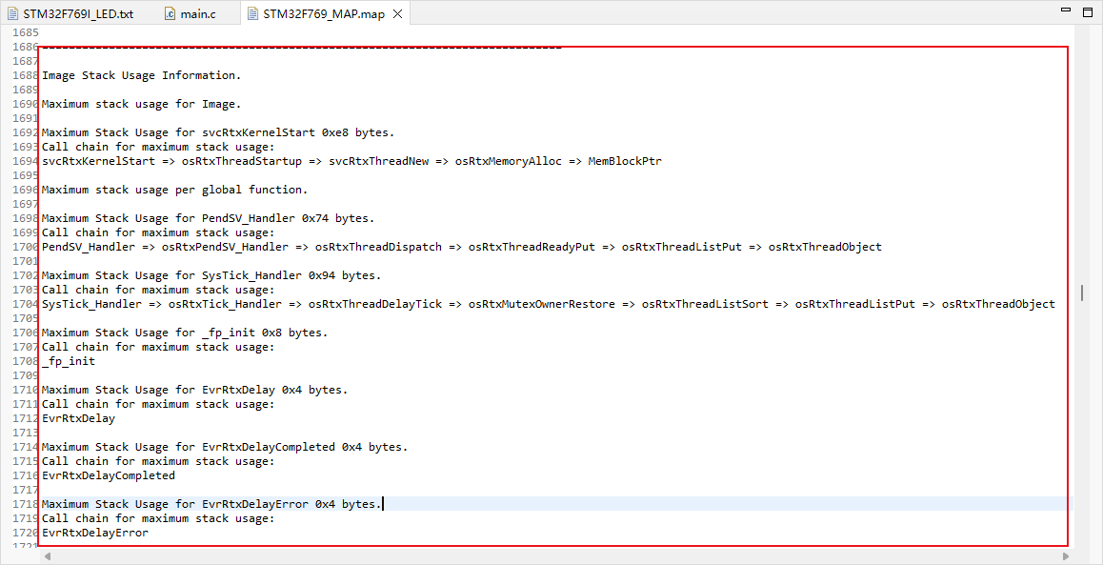The height and width of the screenshot is (565, 1103).
Task: Click the C file icon on main.c tab
Action: tap(170, 14)
